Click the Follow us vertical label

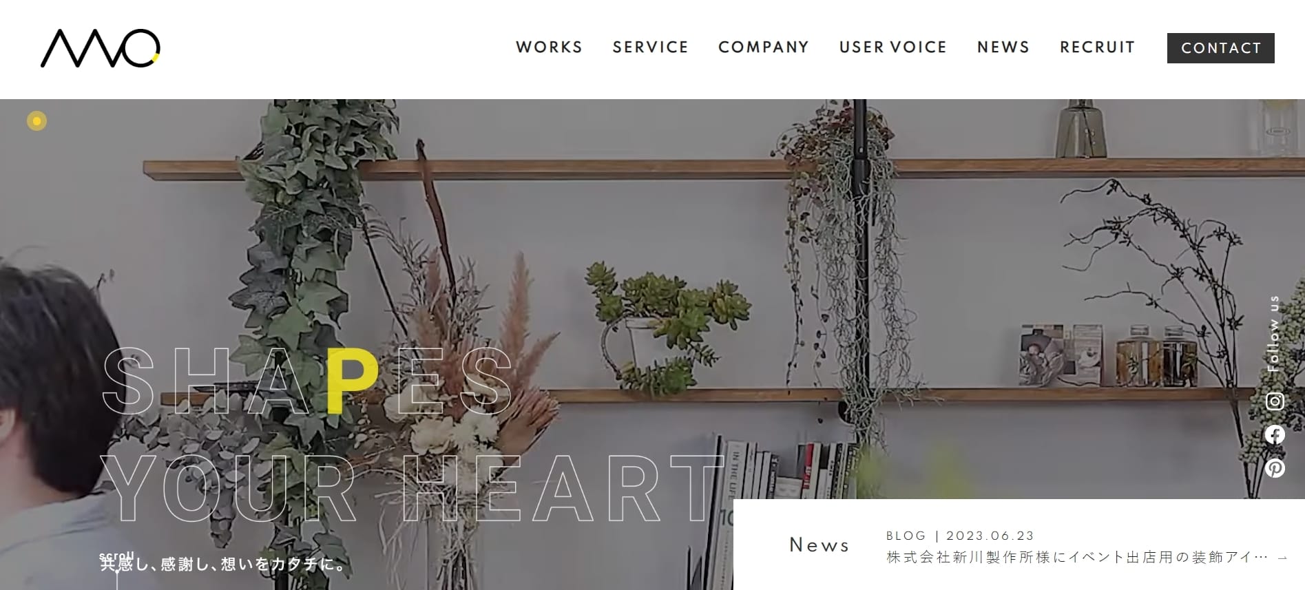1274,334
